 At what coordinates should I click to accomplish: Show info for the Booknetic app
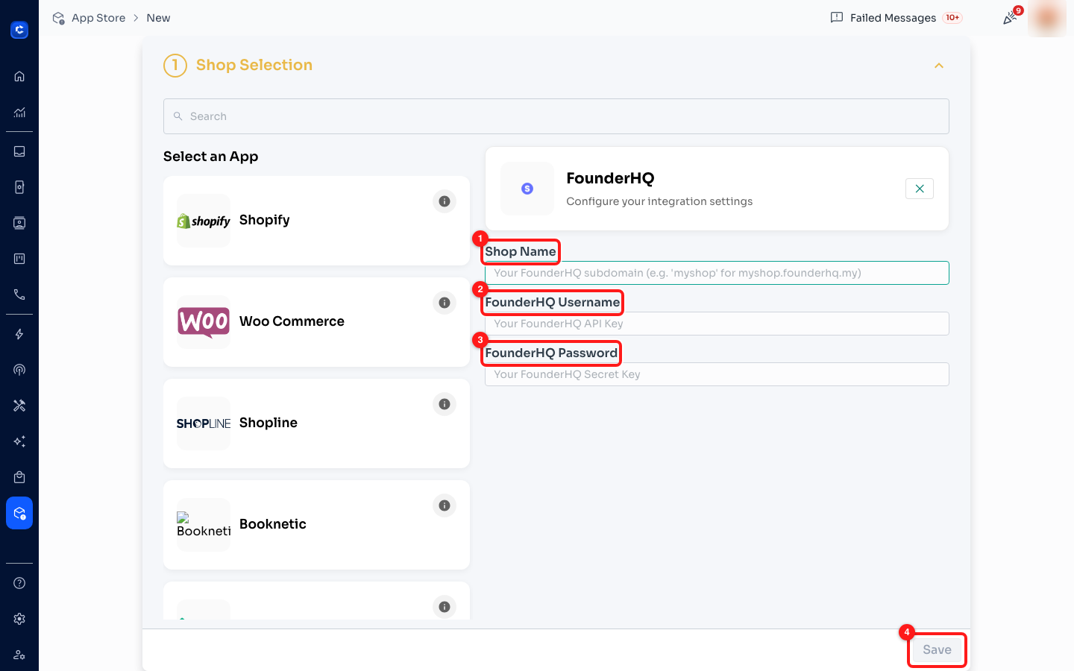[x=445, y=505]
